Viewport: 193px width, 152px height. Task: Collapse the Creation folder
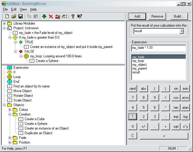pos(10,114)
